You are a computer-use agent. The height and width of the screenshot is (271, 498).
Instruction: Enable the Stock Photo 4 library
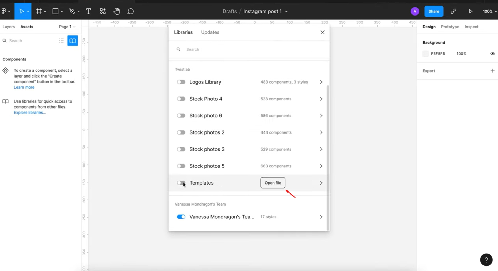181,99
